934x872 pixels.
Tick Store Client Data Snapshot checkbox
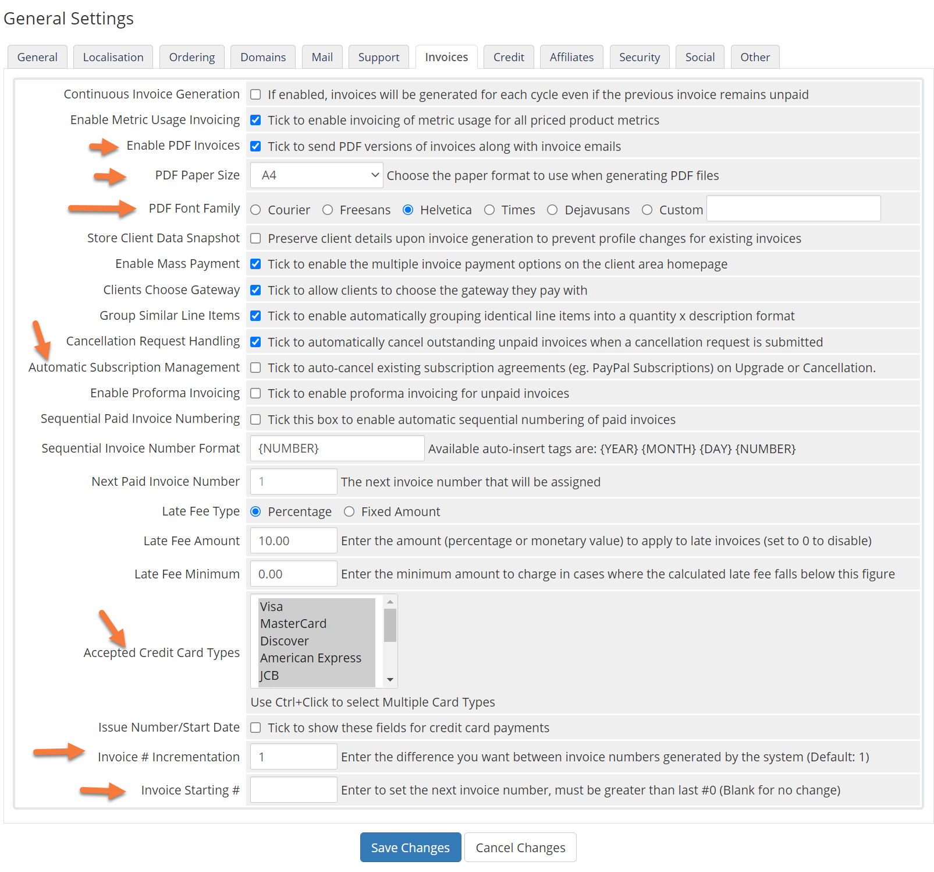(x=255, y=238)
